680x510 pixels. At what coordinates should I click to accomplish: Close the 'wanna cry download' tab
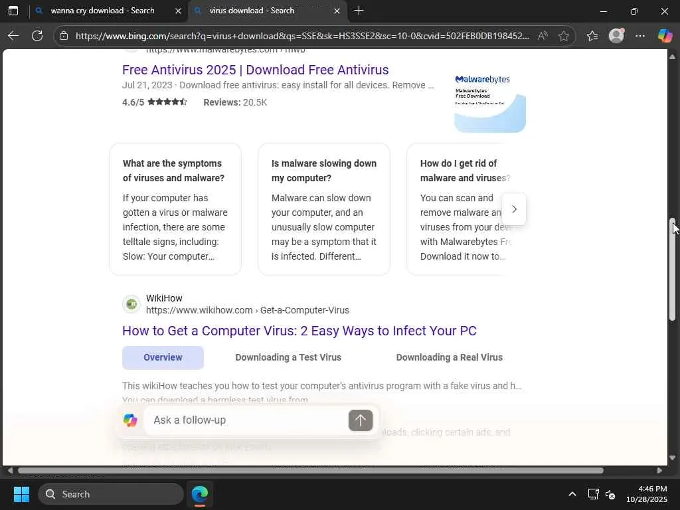point(178,11)
